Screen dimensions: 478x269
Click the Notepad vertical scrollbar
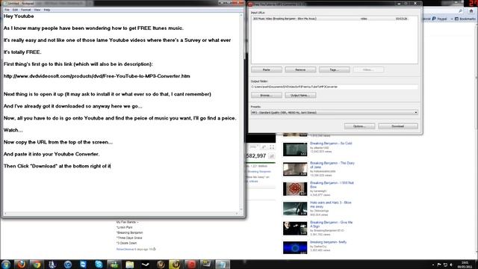(x=241, y=112)
